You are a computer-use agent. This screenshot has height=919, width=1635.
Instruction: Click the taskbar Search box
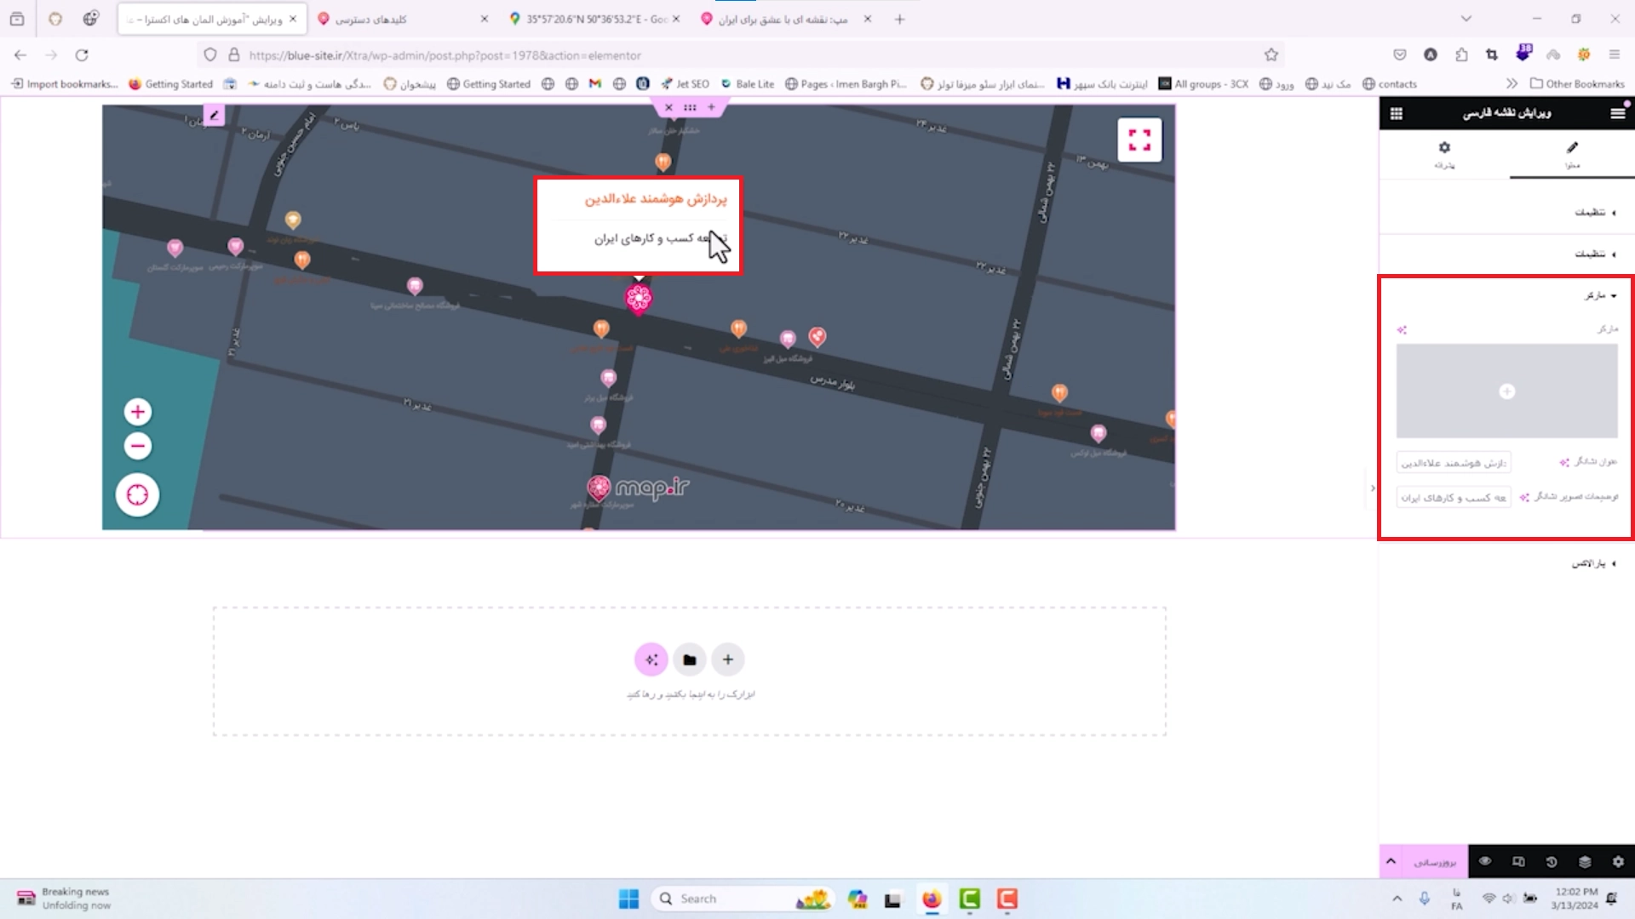pos(743,899)
